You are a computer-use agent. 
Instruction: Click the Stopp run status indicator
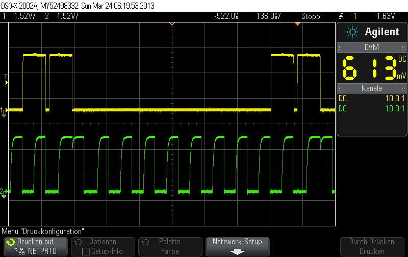(x=311, y=16)
